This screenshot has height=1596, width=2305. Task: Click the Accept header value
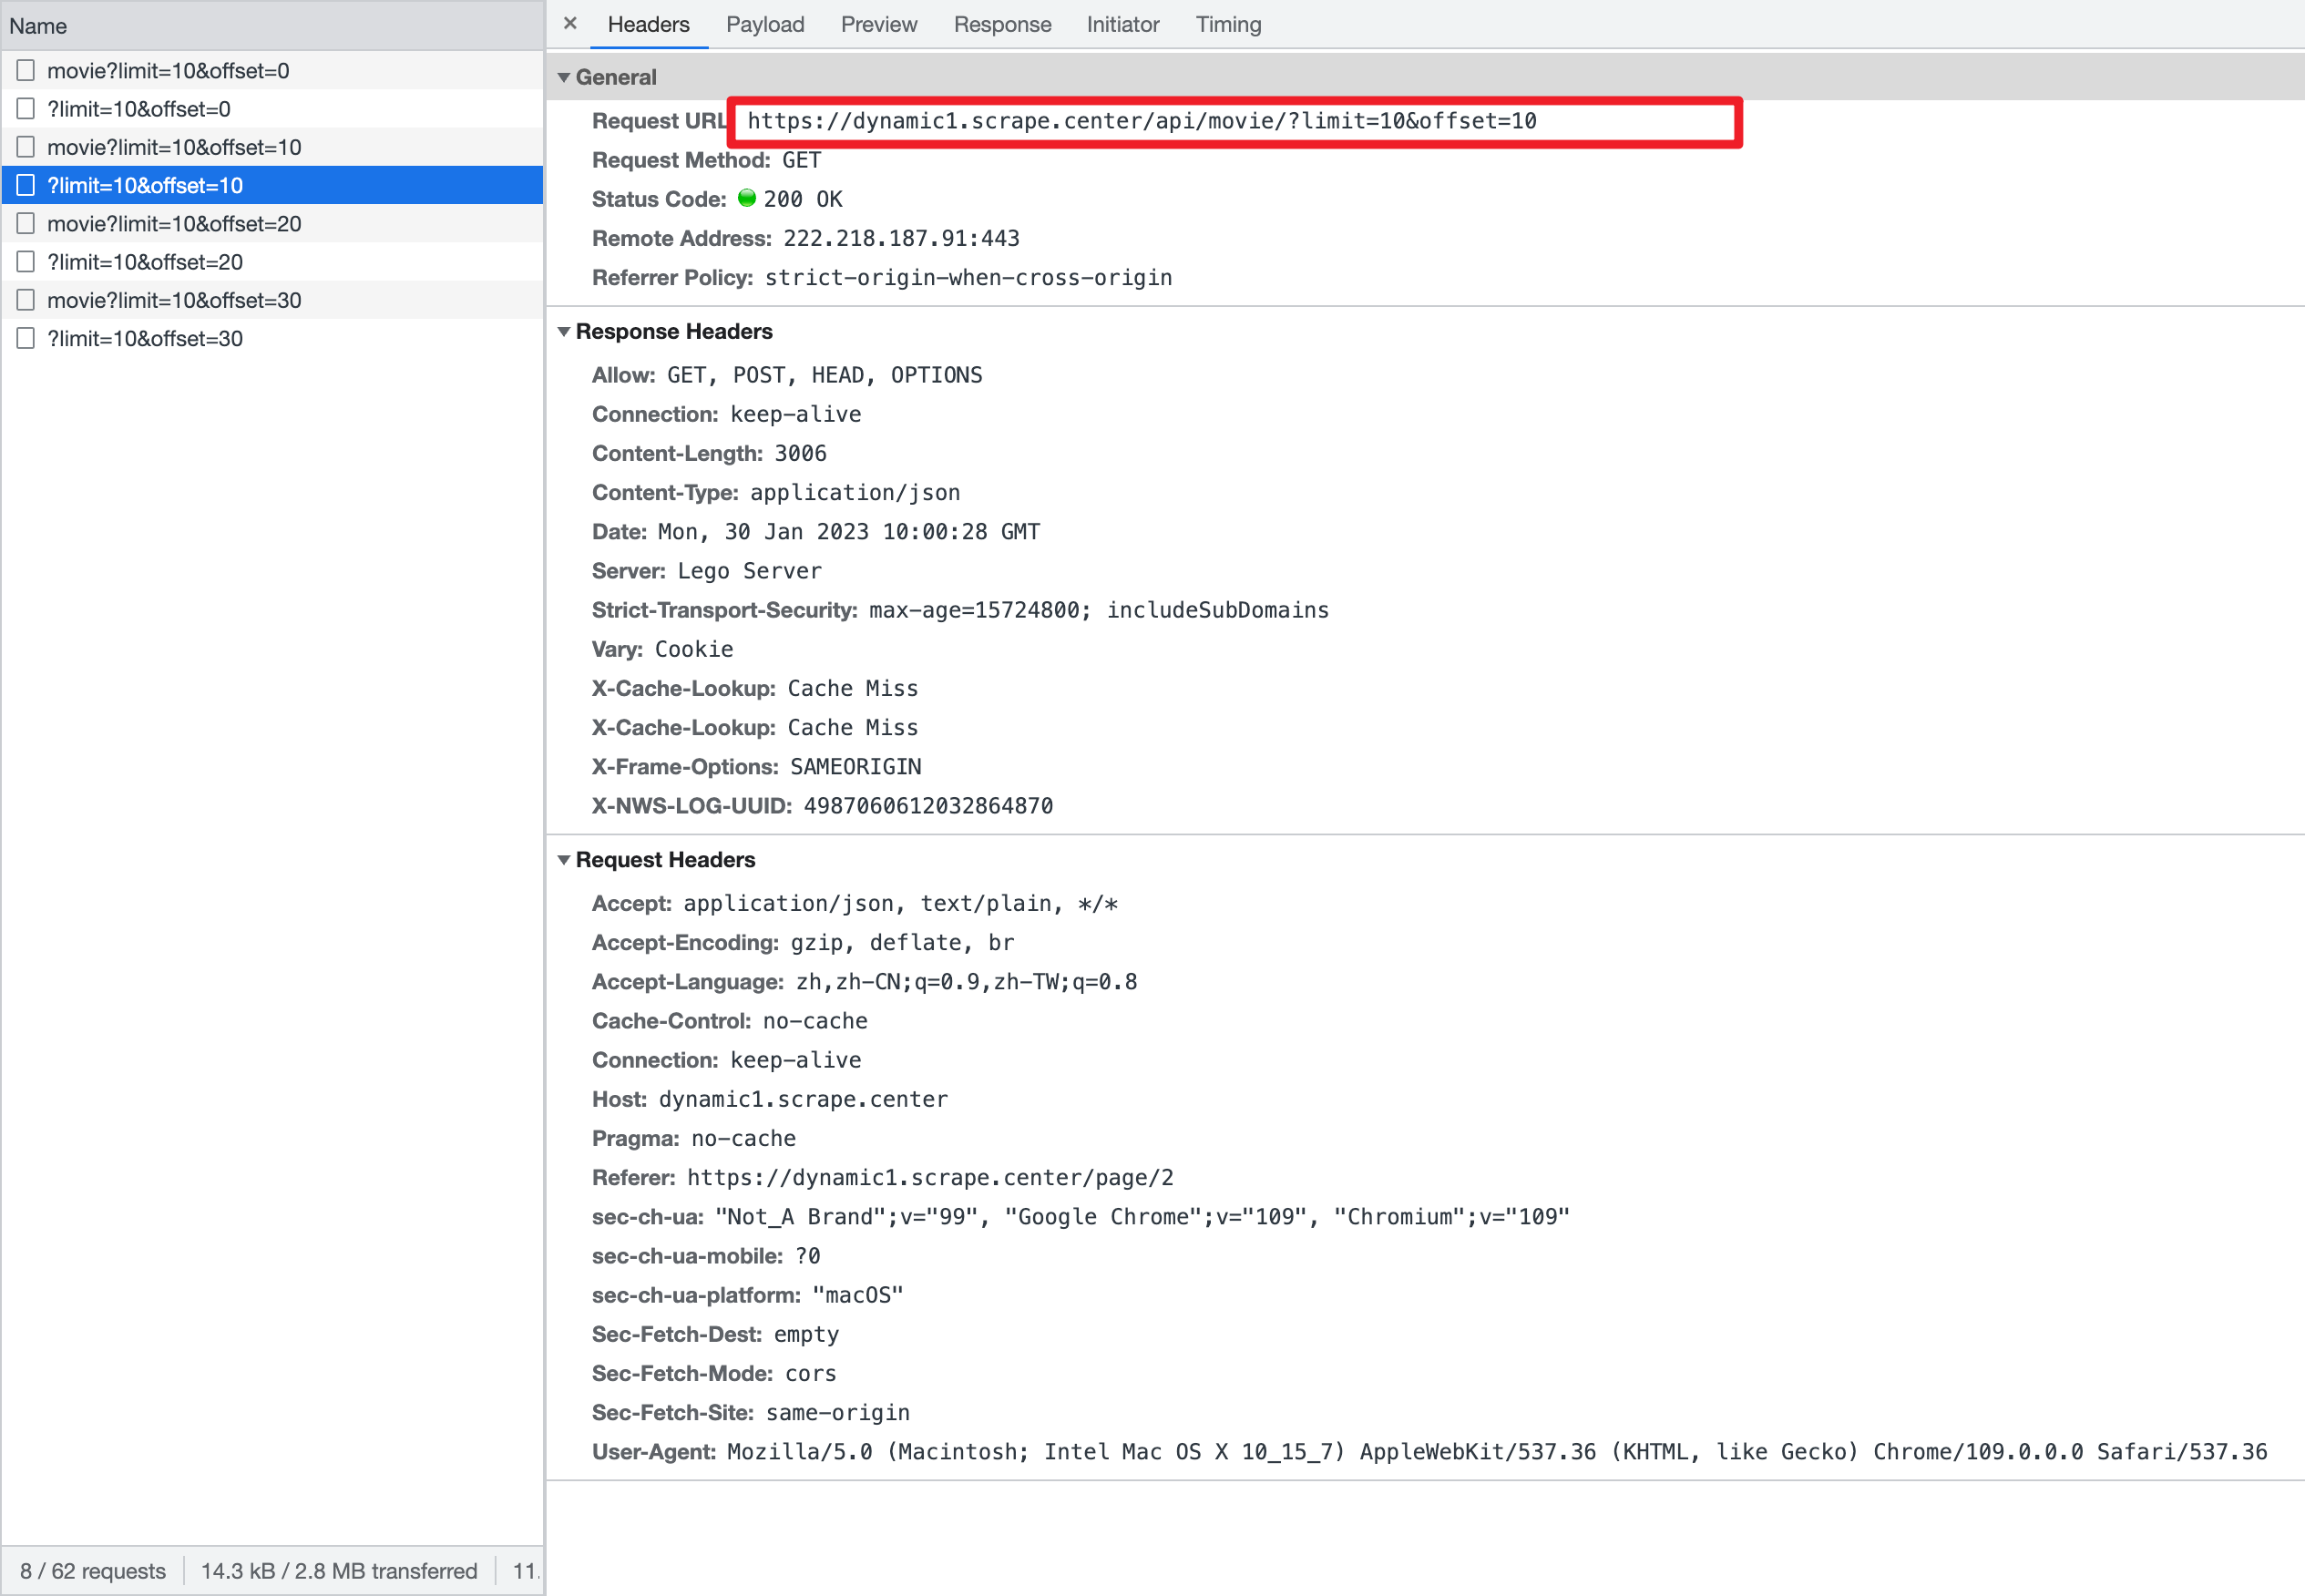point(900,903)
